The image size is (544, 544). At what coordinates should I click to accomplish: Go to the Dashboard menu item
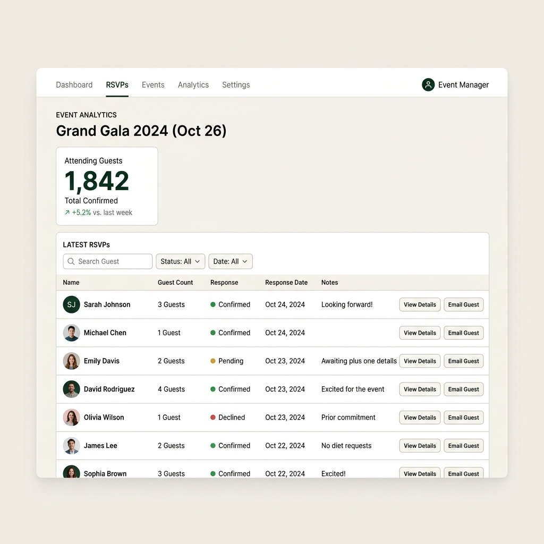pyautogui.click(x=74, y=84)
